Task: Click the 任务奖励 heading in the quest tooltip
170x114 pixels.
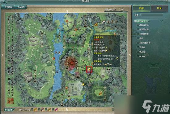Action: 98,62
